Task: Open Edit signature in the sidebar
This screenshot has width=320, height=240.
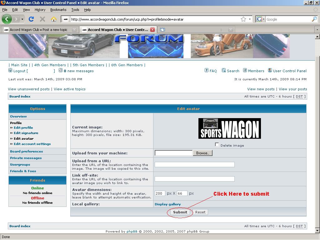Action: pos(26,133)
